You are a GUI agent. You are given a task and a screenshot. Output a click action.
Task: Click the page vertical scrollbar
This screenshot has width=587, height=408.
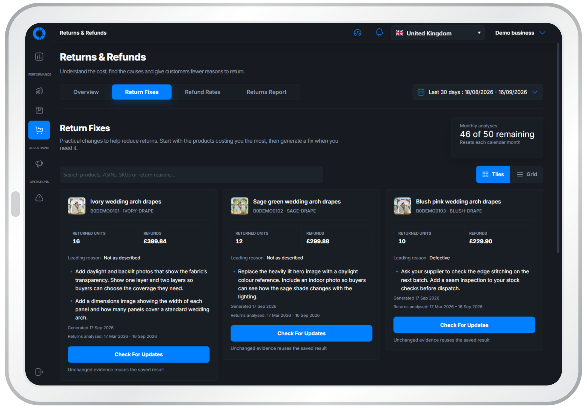(x=558, y=148)
